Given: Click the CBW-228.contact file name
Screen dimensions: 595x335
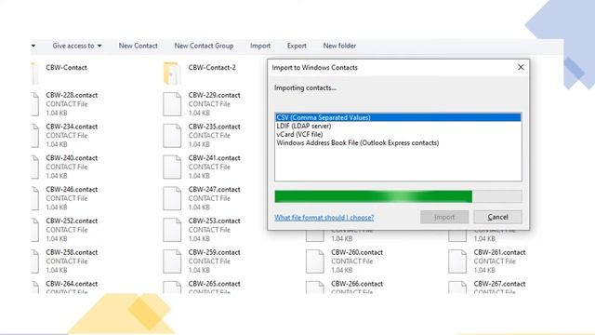Looking at the screenshot, I should (x=72, y=95).
